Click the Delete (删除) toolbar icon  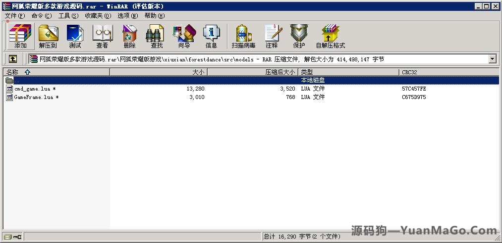pyautogui.click(x=129, y=37)
